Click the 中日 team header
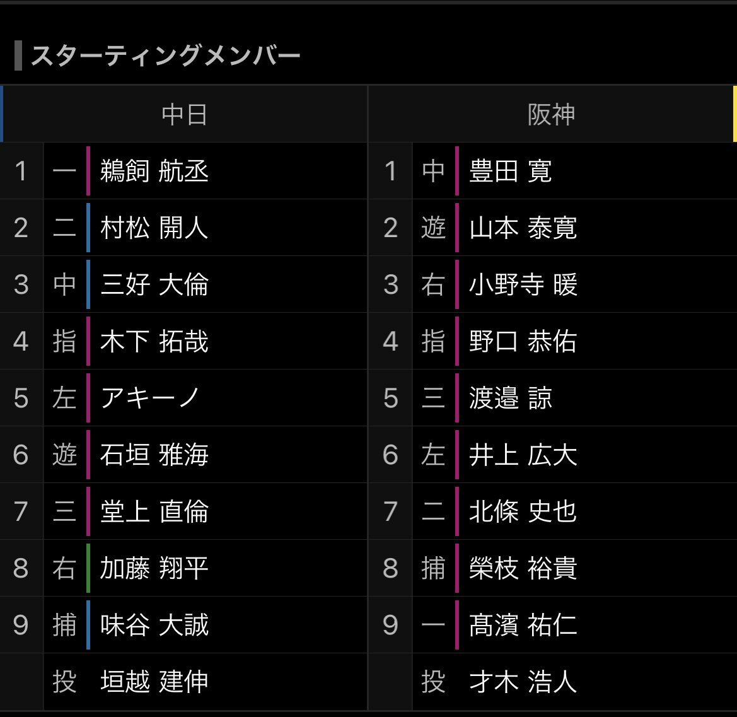The width and height of the screenshot is (737, 717). 184,114
